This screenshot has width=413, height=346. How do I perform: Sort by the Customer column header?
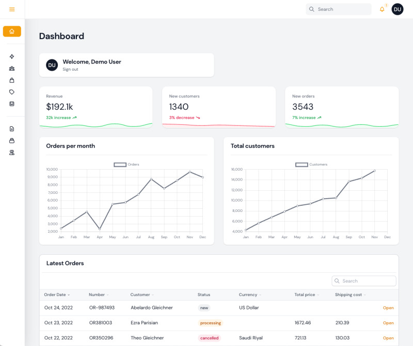click(141, 295)
